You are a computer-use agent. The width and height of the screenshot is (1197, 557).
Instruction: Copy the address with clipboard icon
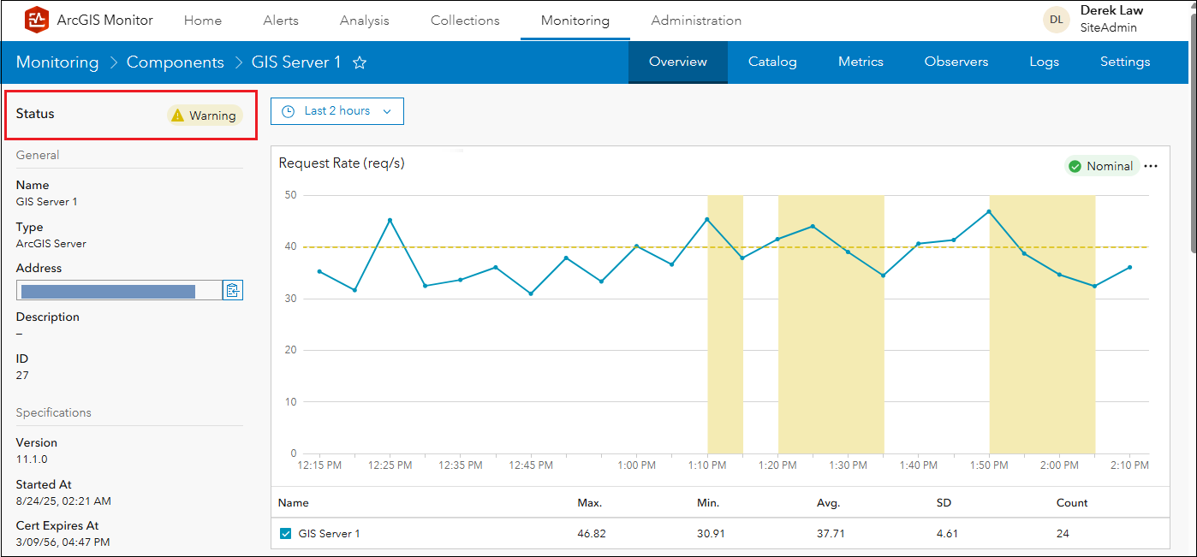point(232,290)
